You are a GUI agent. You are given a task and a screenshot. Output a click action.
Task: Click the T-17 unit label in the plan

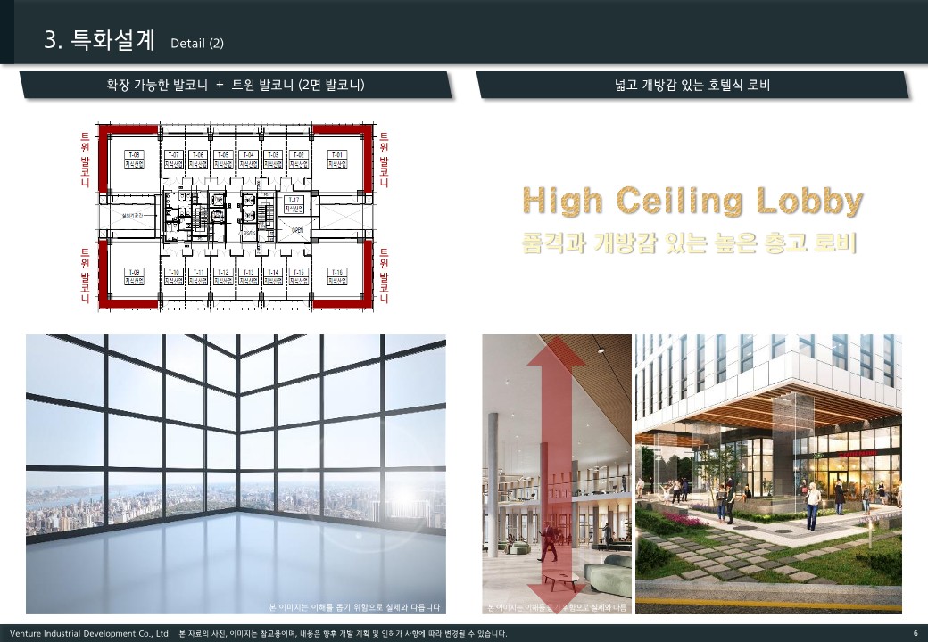(295, 204)
